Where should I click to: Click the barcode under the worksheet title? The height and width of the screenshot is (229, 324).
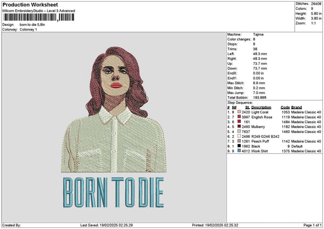coord(38,17)
